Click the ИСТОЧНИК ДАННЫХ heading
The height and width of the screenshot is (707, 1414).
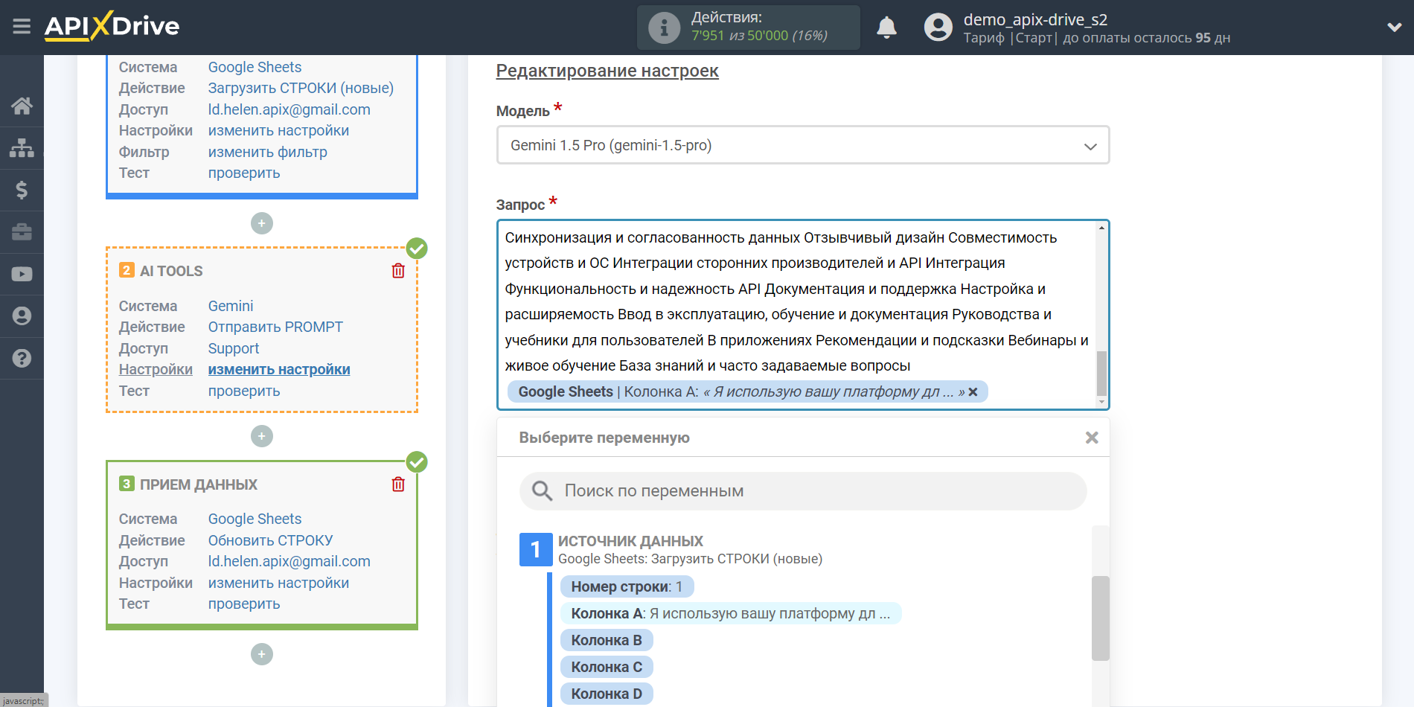630,541
